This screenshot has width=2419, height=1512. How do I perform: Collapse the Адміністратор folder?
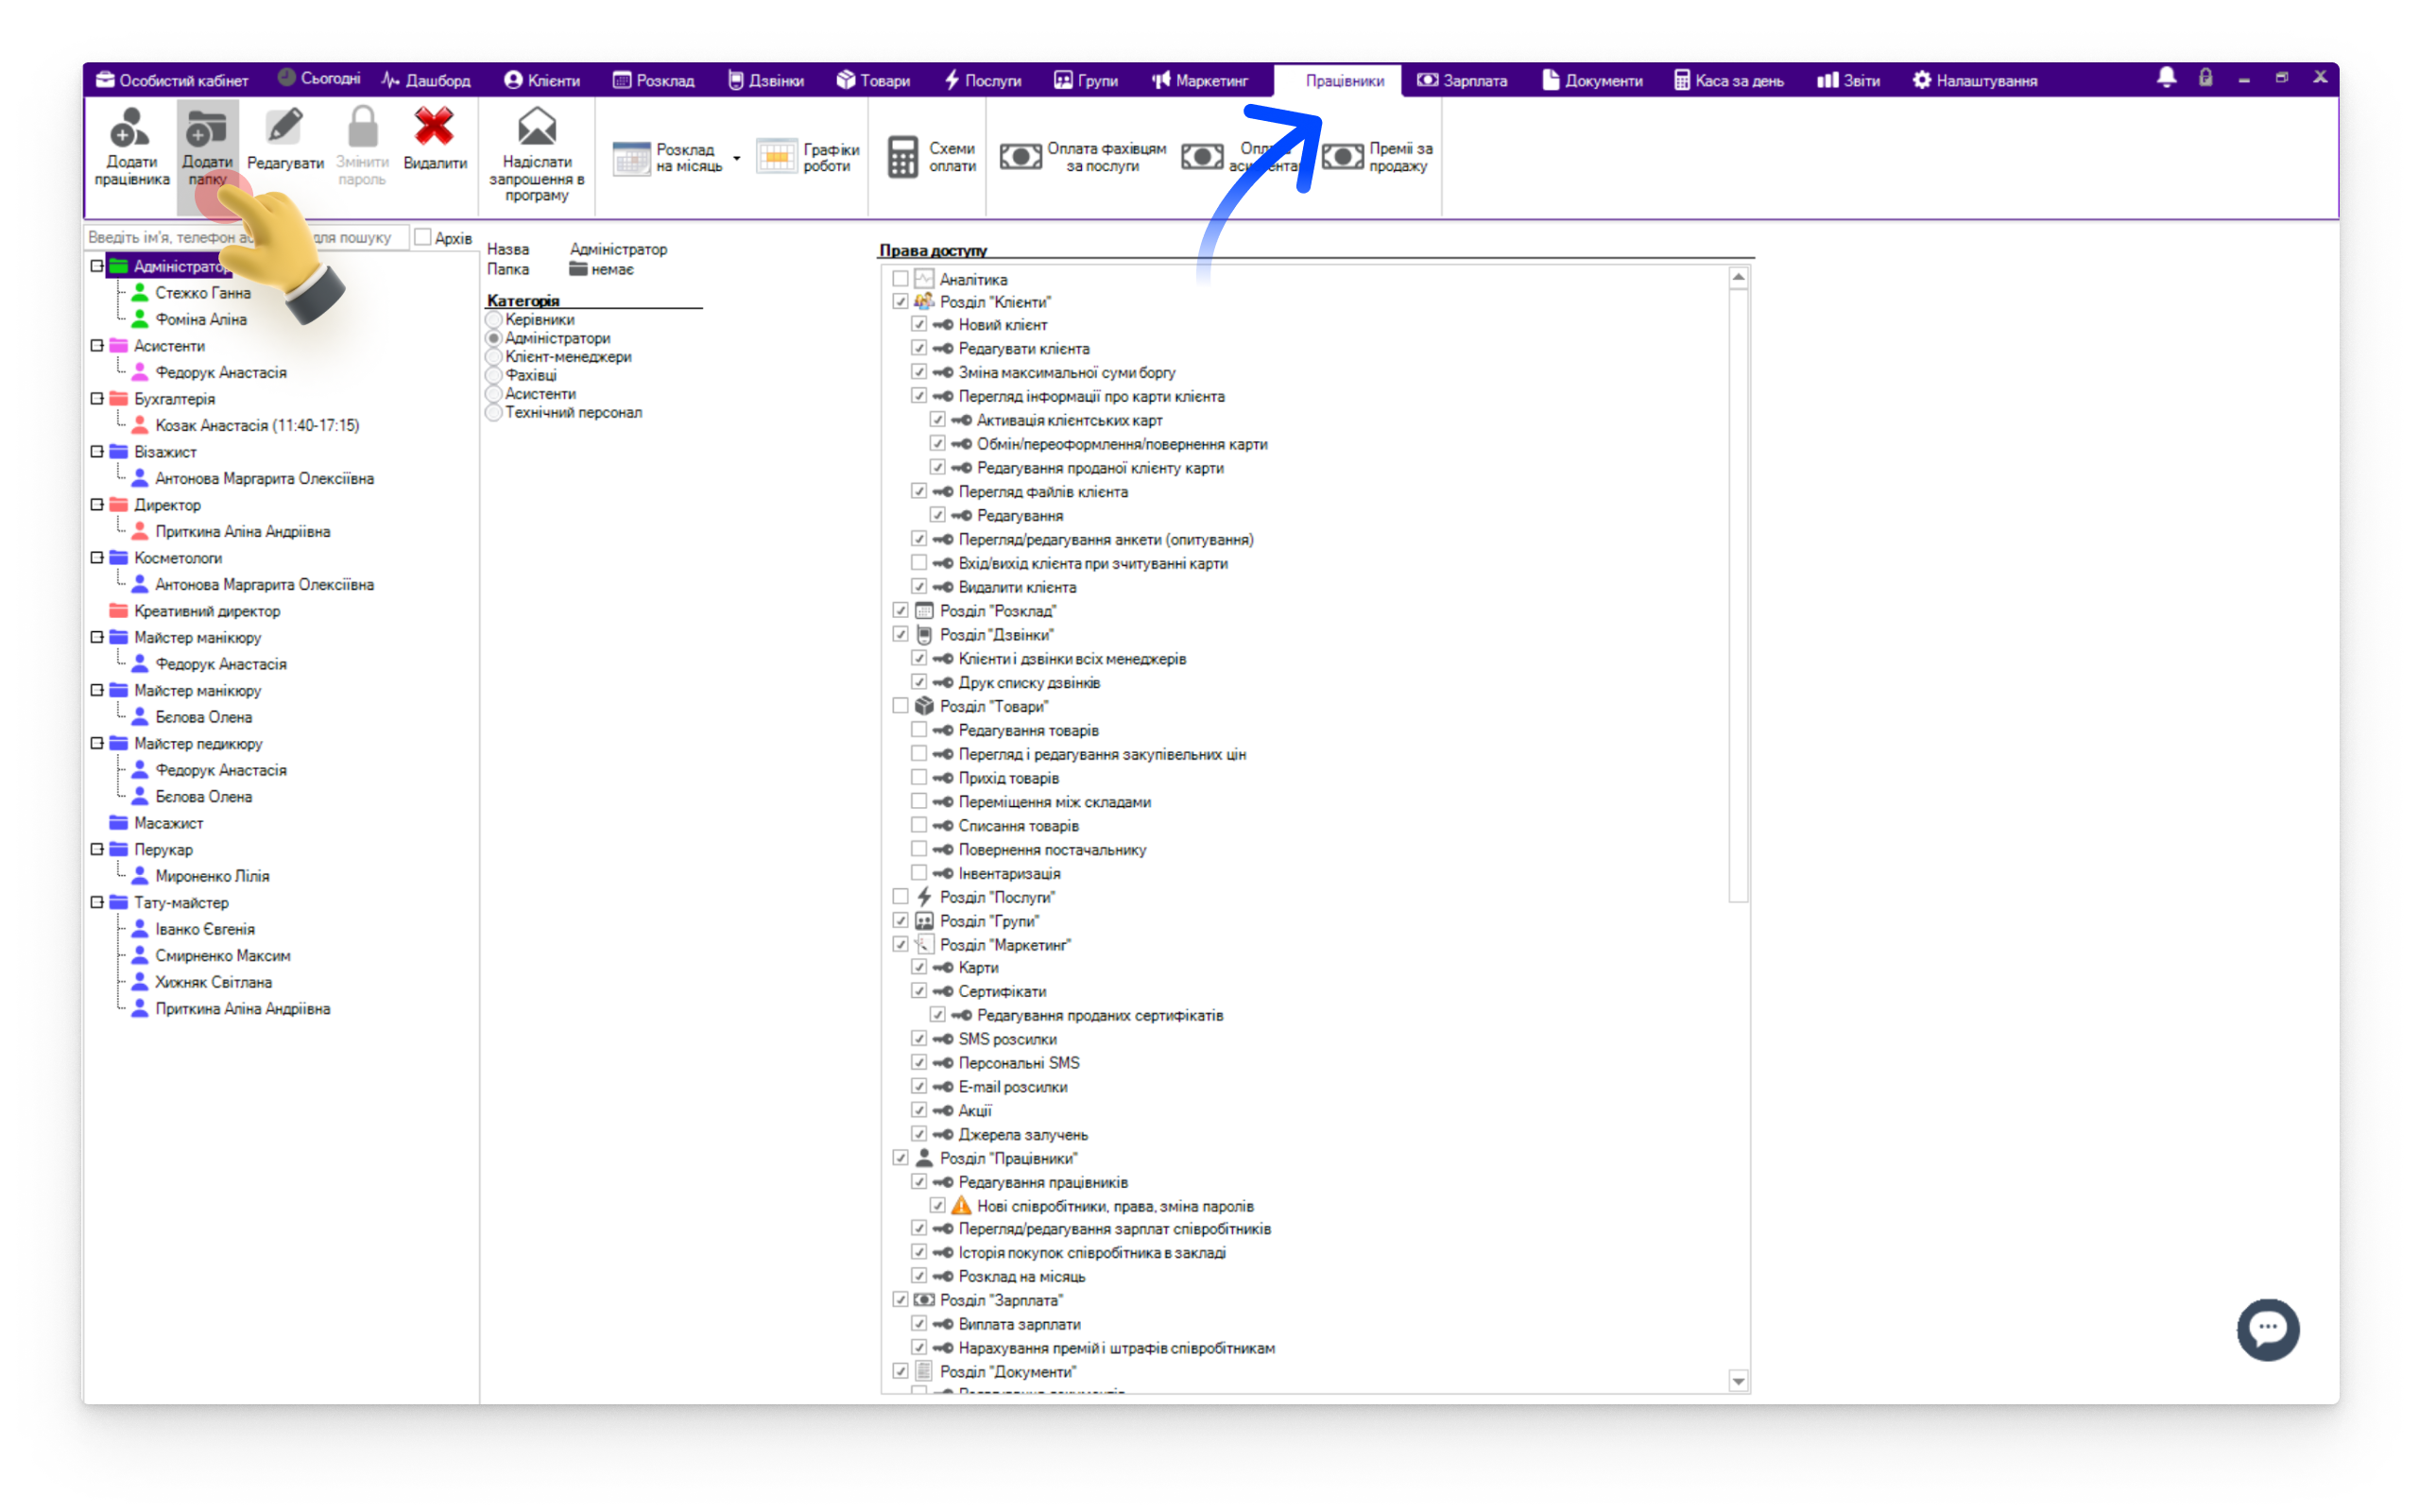pyautogui.click(x=97, y=266)
